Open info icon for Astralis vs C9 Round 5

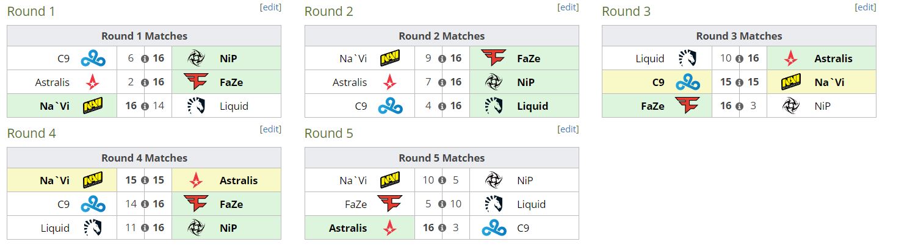(x=443, y=229)
